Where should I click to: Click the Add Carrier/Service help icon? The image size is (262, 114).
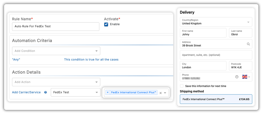point(45,92)
